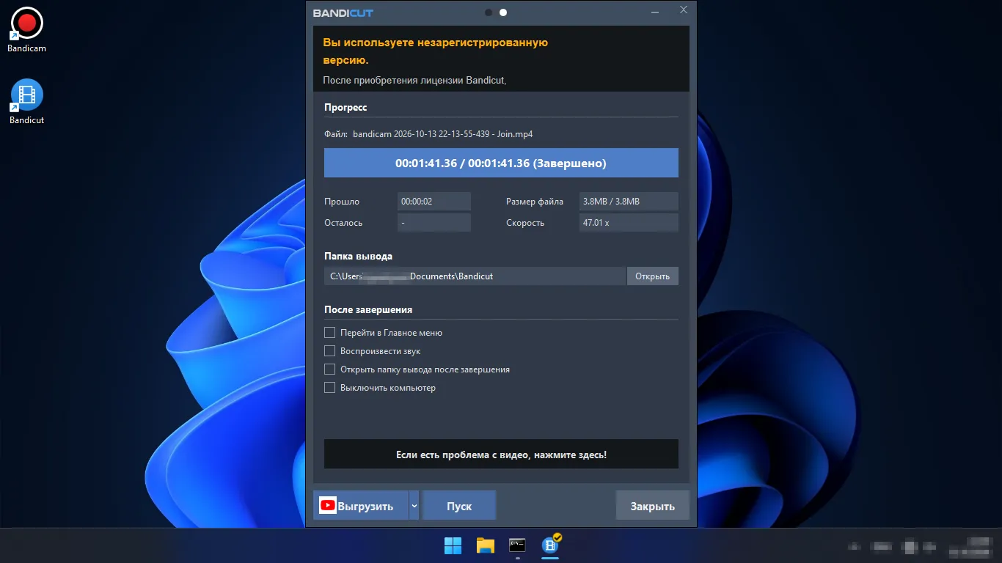Screen dimensions: 1002x563
Task: Tick the "Воспроизвести звук" checkbox
Action: [x=330, y=351]
